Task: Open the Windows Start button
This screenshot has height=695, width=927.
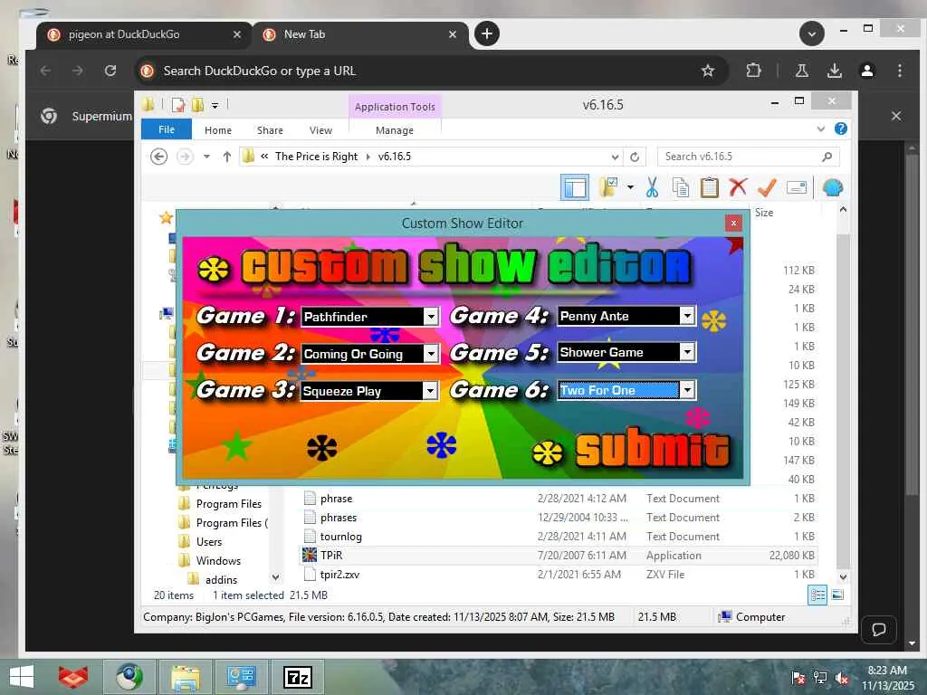Action: pos(22,677)
